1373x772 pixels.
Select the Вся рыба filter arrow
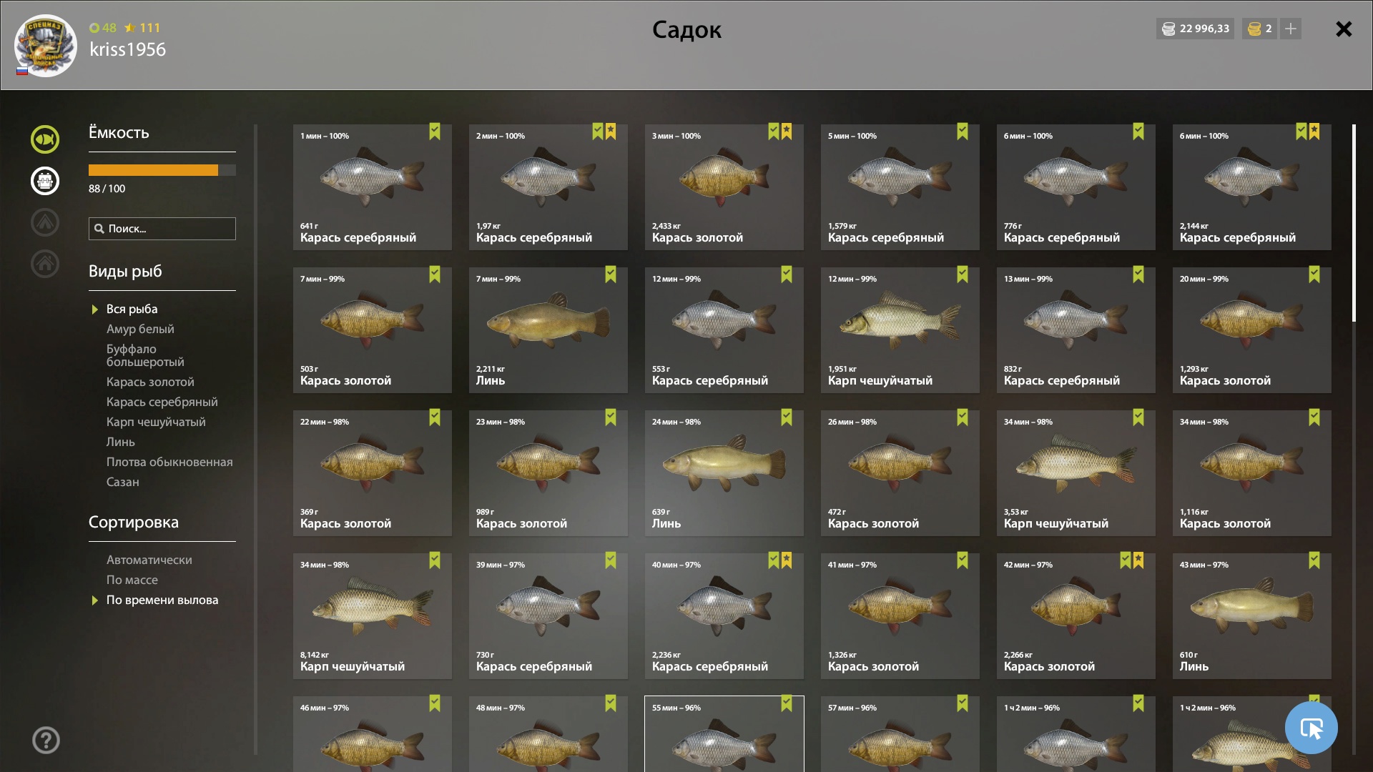point(94,310)
